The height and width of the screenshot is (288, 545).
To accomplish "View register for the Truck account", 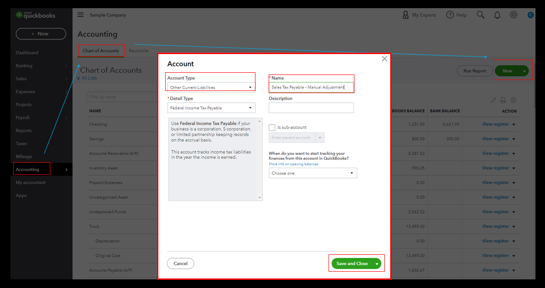I will [x=496, y=226].
